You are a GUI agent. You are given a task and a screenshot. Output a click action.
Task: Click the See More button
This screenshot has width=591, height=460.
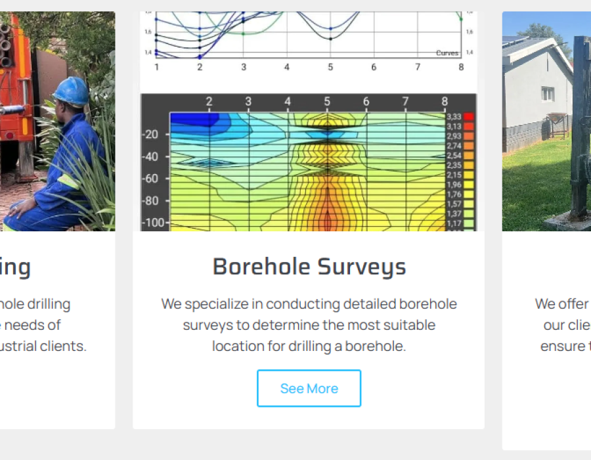tap(309, 388)
